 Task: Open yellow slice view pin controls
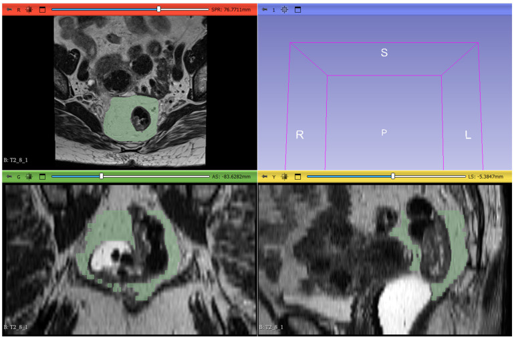coord(264,177)
